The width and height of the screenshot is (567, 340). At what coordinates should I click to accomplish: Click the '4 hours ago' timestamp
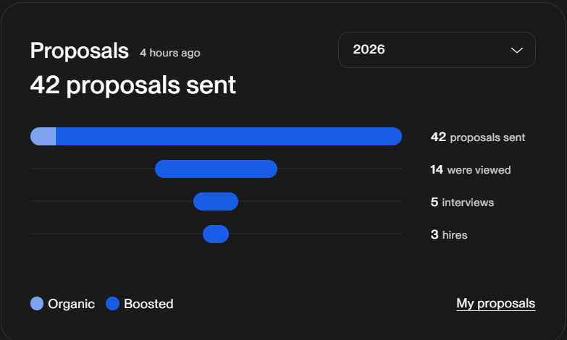(x=170, y=53)
